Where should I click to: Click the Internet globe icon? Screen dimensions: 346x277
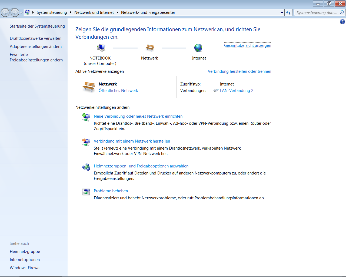click(198, 48)
